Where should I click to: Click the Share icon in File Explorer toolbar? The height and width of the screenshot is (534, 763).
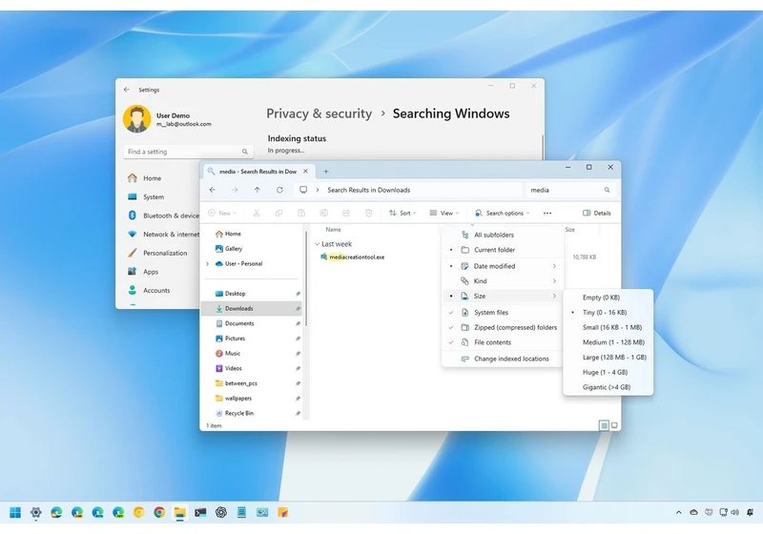point(346,213)
